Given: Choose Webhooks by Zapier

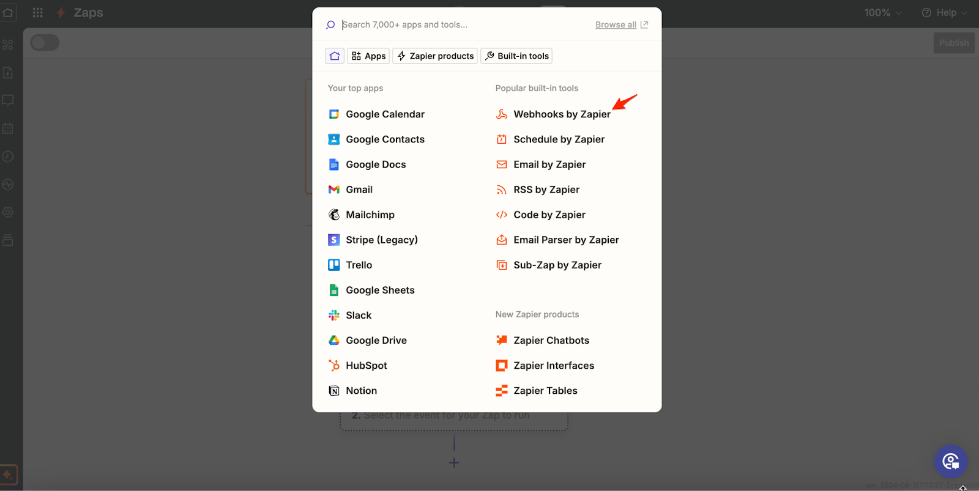Looking at the screenshot, I should click(x=553, y=114).
